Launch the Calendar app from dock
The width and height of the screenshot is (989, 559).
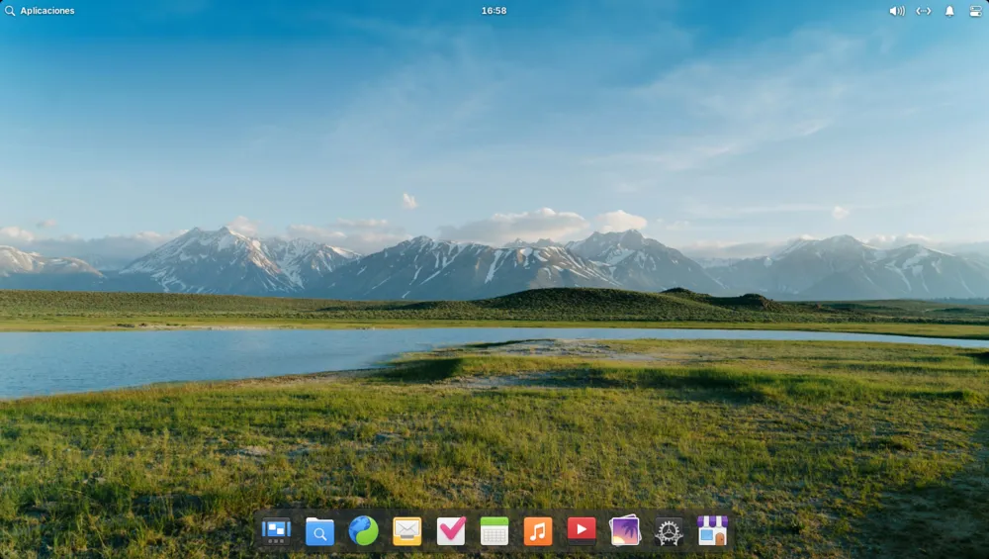(x=494, y=531)
